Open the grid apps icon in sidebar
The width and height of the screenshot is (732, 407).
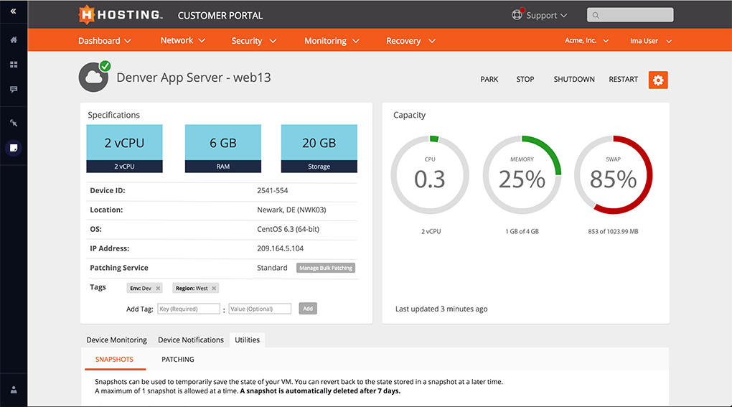pos(14,65)
